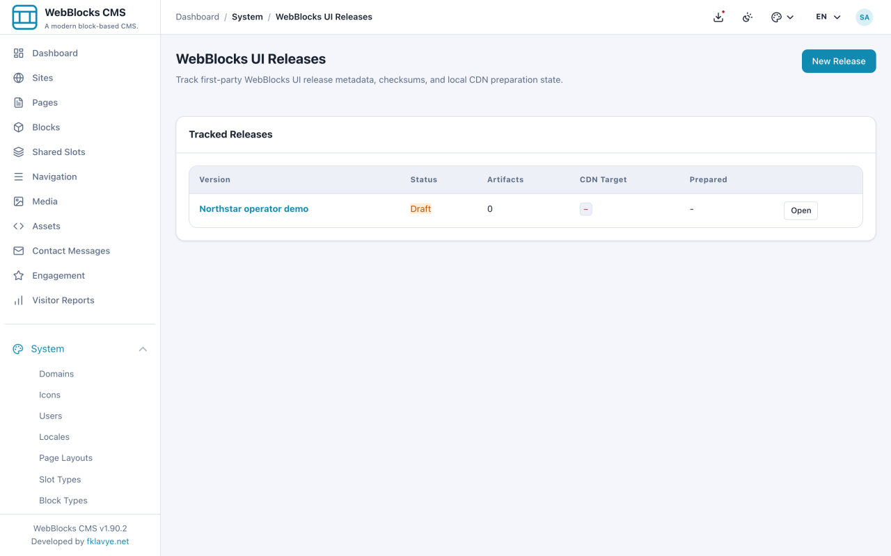
Task: Click the Pages document icon
Action: pyautogui.click(x=19, y=102)
